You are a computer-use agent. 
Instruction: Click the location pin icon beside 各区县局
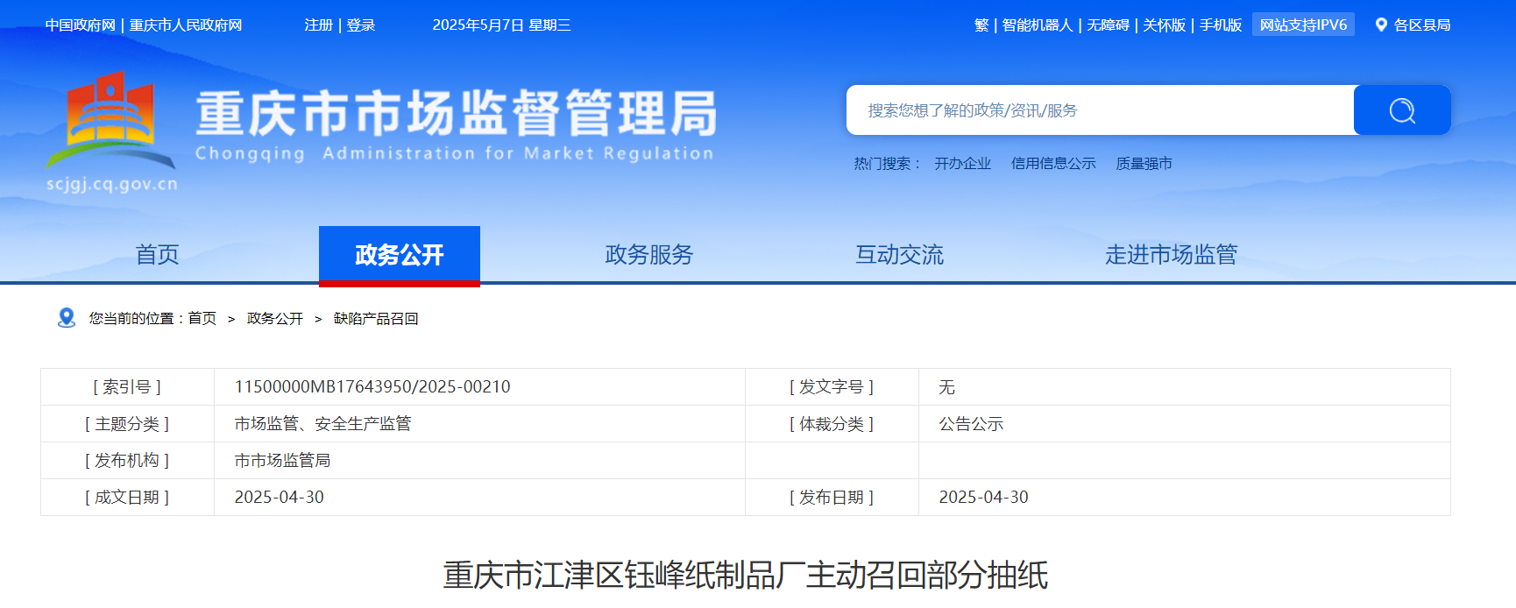coord(1381,25)
